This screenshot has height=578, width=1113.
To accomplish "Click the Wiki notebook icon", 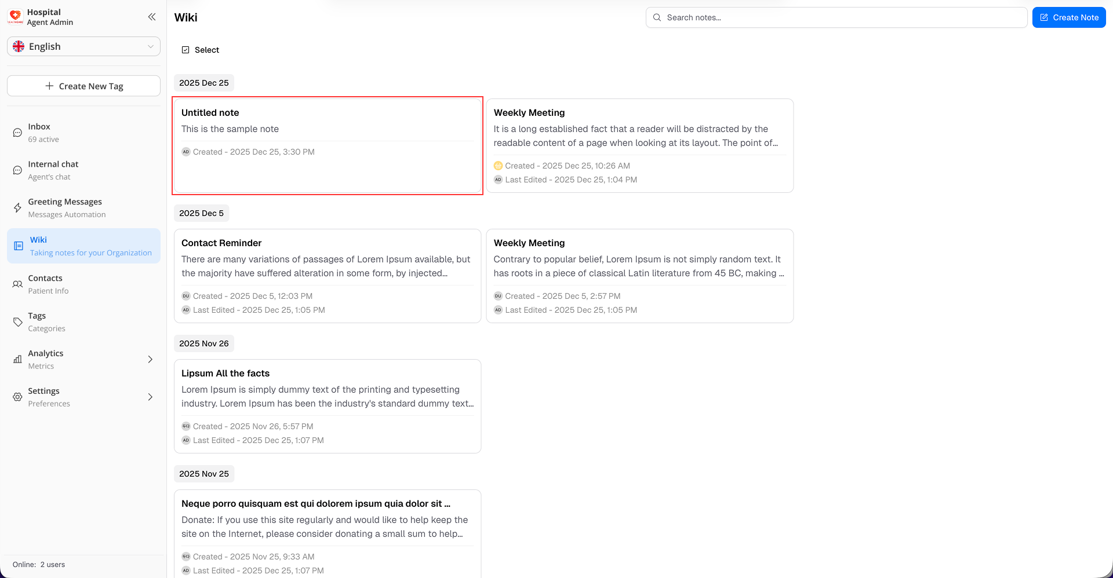I will coord(17,246).
